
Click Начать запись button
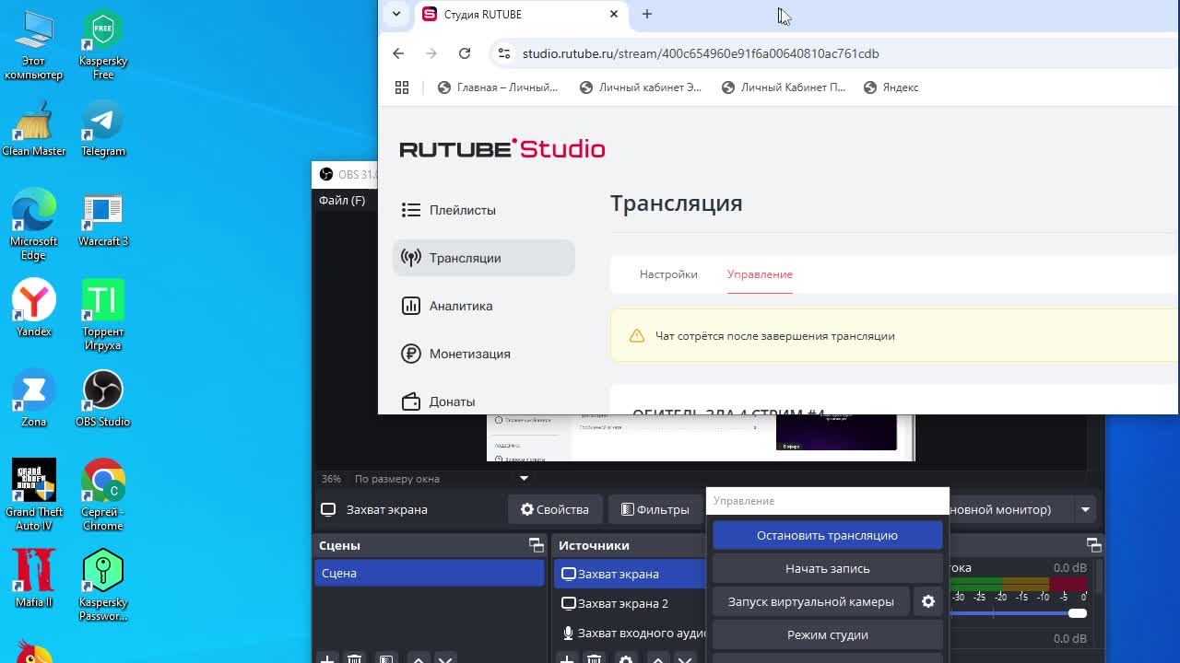coord(827,568)
